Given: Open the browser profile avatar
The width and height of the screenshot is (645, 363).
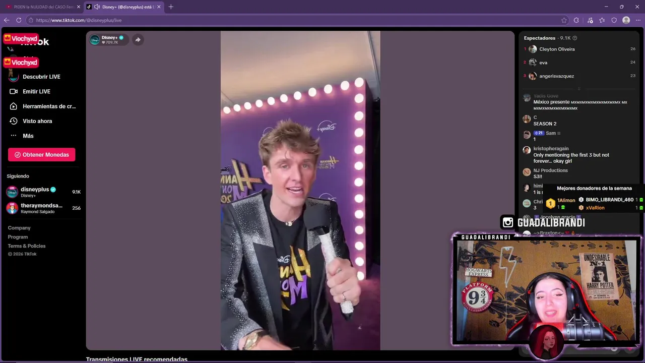Looking at the screenshot, I should (626, 20).
